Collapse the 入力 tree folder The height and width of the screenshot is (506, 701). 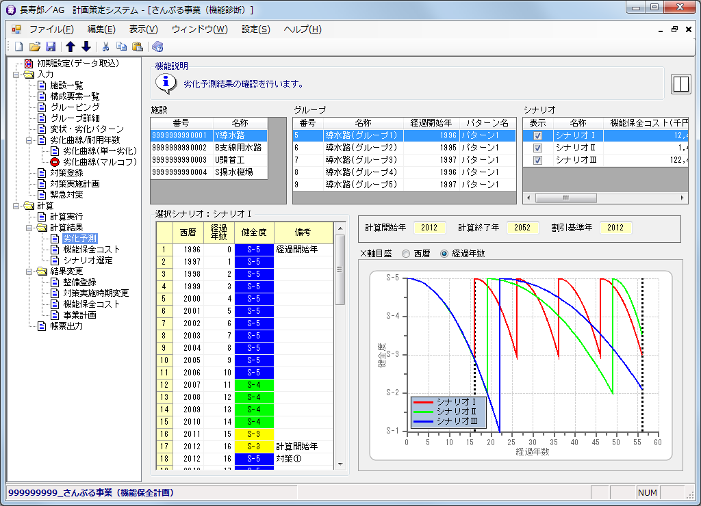[x=16, y=75]
